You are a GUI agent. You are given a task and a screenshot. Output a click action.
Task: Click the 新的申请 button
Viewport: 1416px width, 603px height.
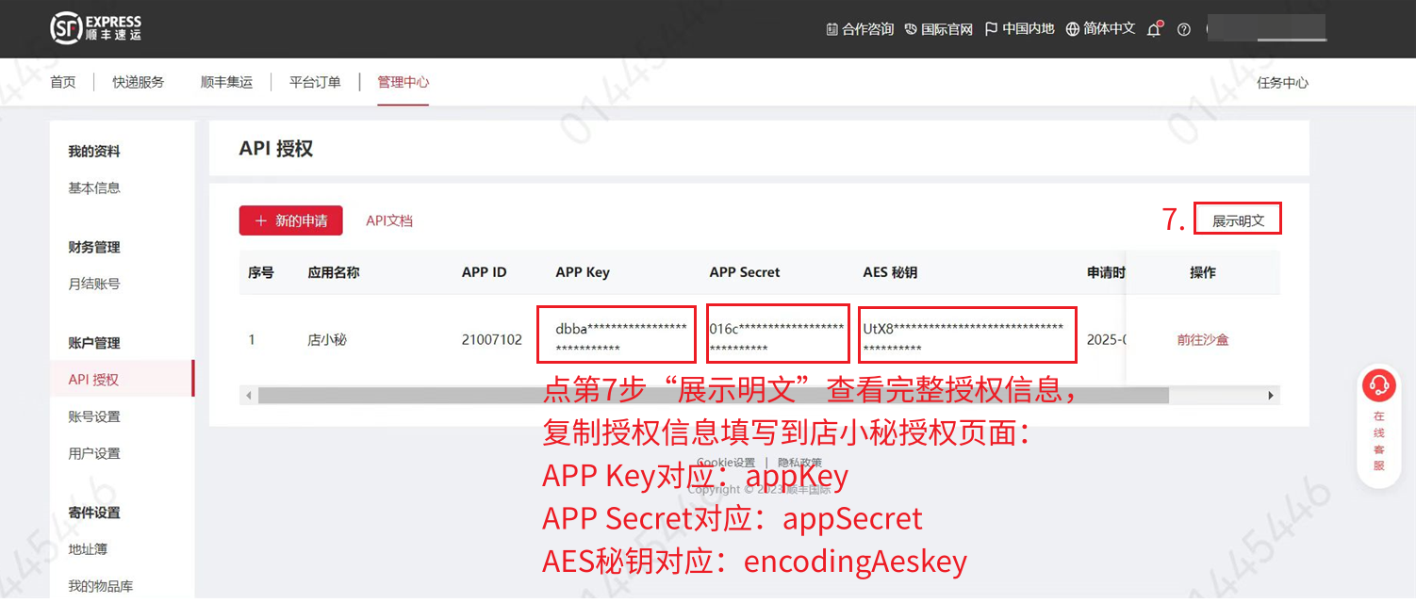coord(290,220)
